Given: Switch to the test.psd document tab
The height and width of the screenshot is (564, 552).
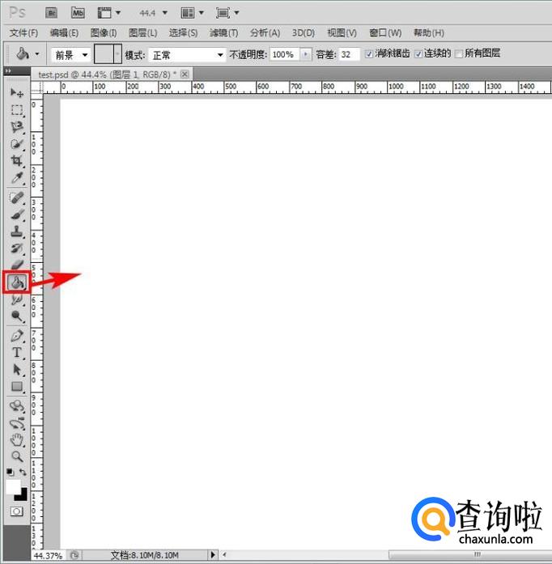Looking at the screenshot, I should pyautogui.click(x=107, y=74).
